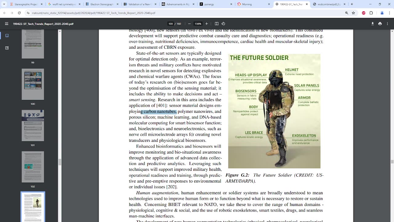Viewport: 394px width, 222px height.
Task: Switch to the Morning tab
Action: pyautogui.click(x=253, y=4)
